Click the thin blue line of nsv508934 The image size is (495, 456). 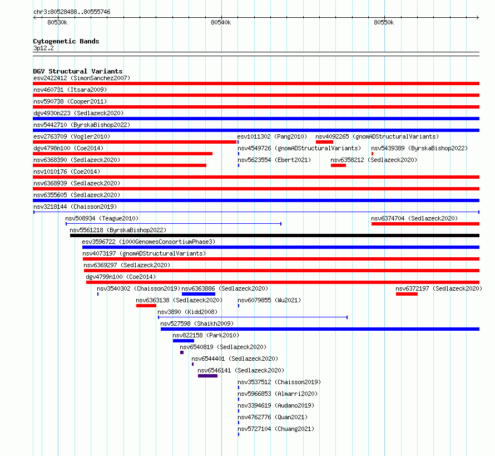[174, 224]
